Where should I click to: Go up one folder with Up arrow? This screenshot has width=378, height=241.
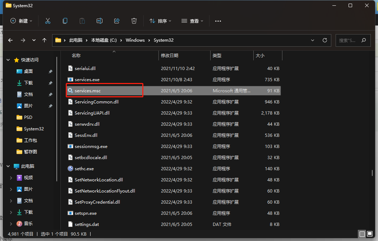tap(45, 40)
